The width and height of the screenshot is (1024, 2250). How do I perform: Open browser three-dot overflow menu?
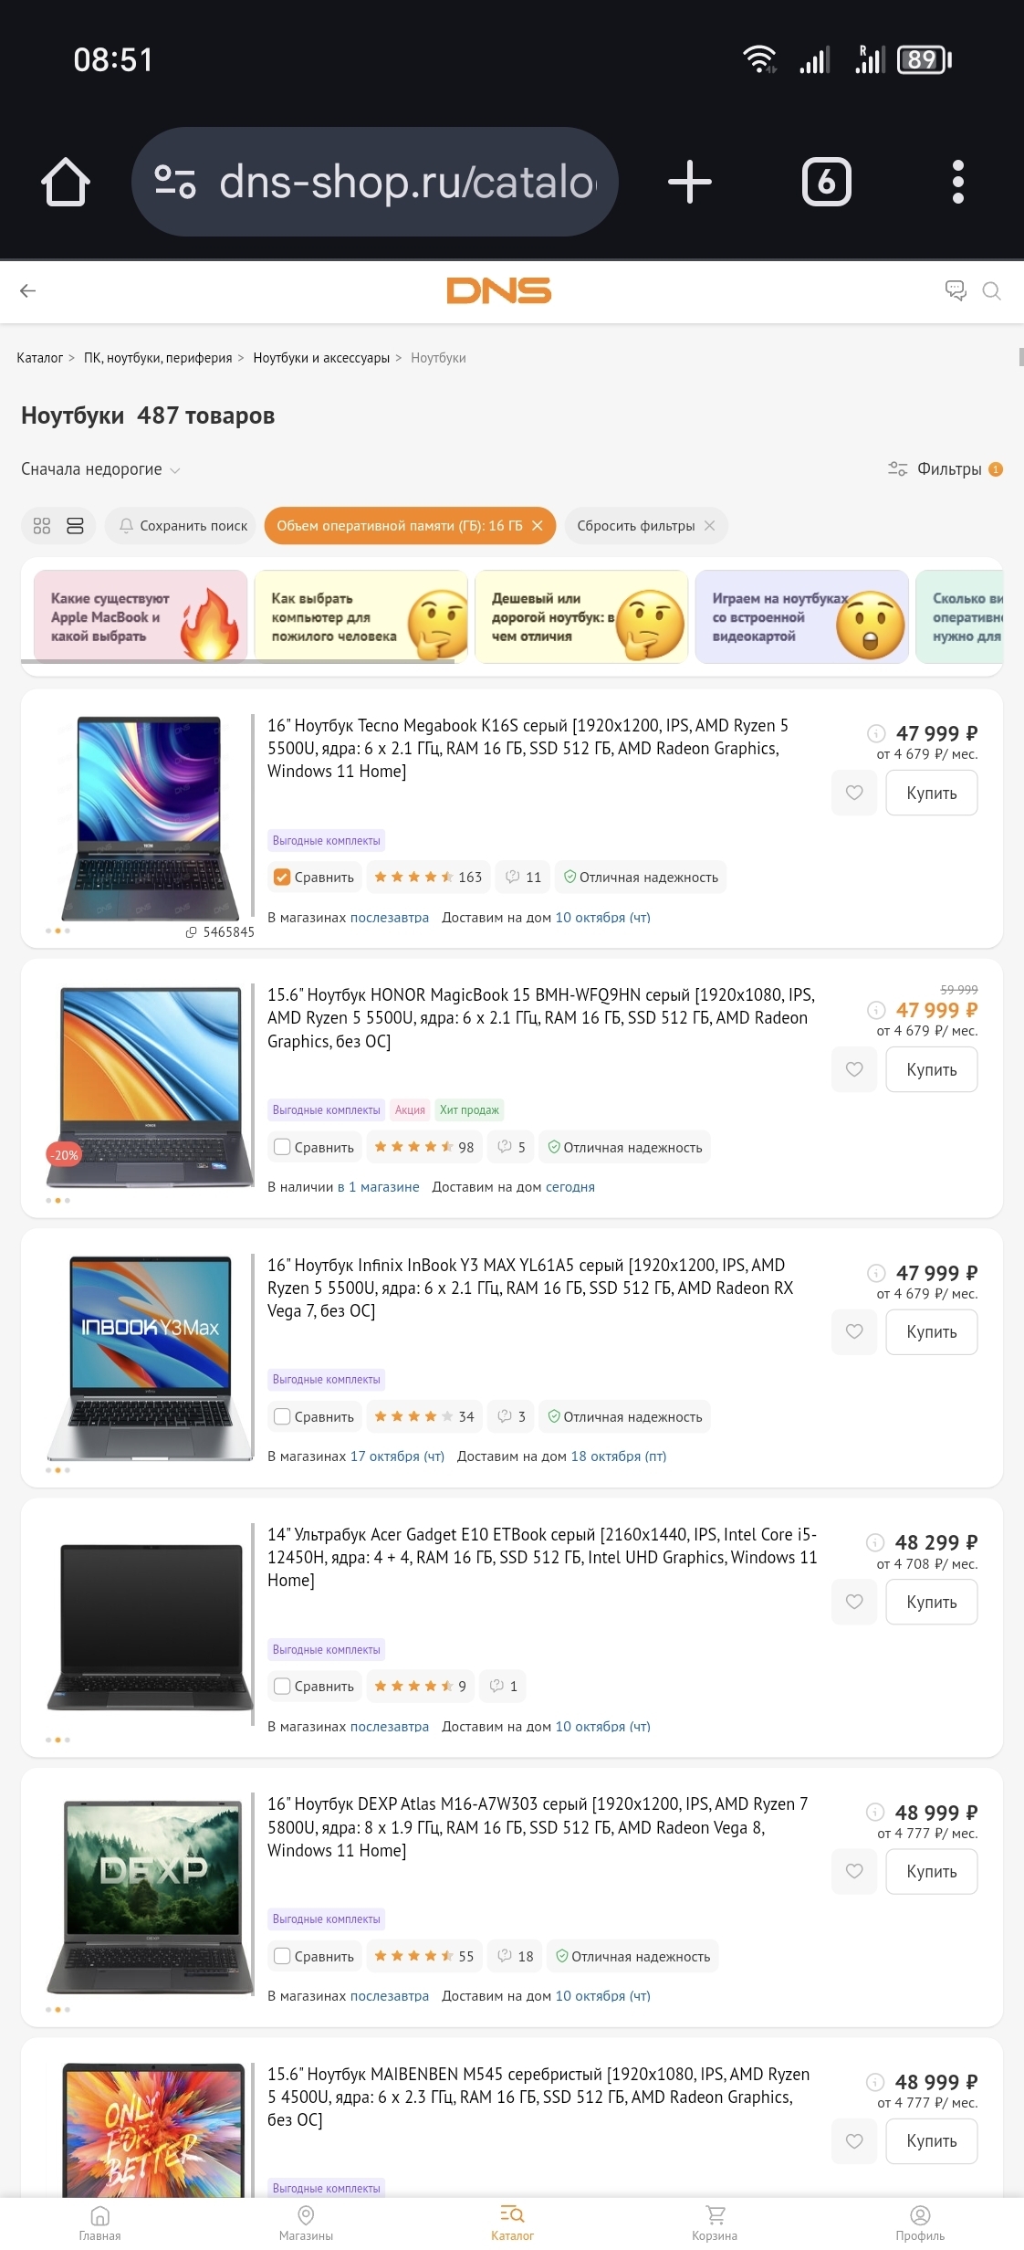pos(957,182)
